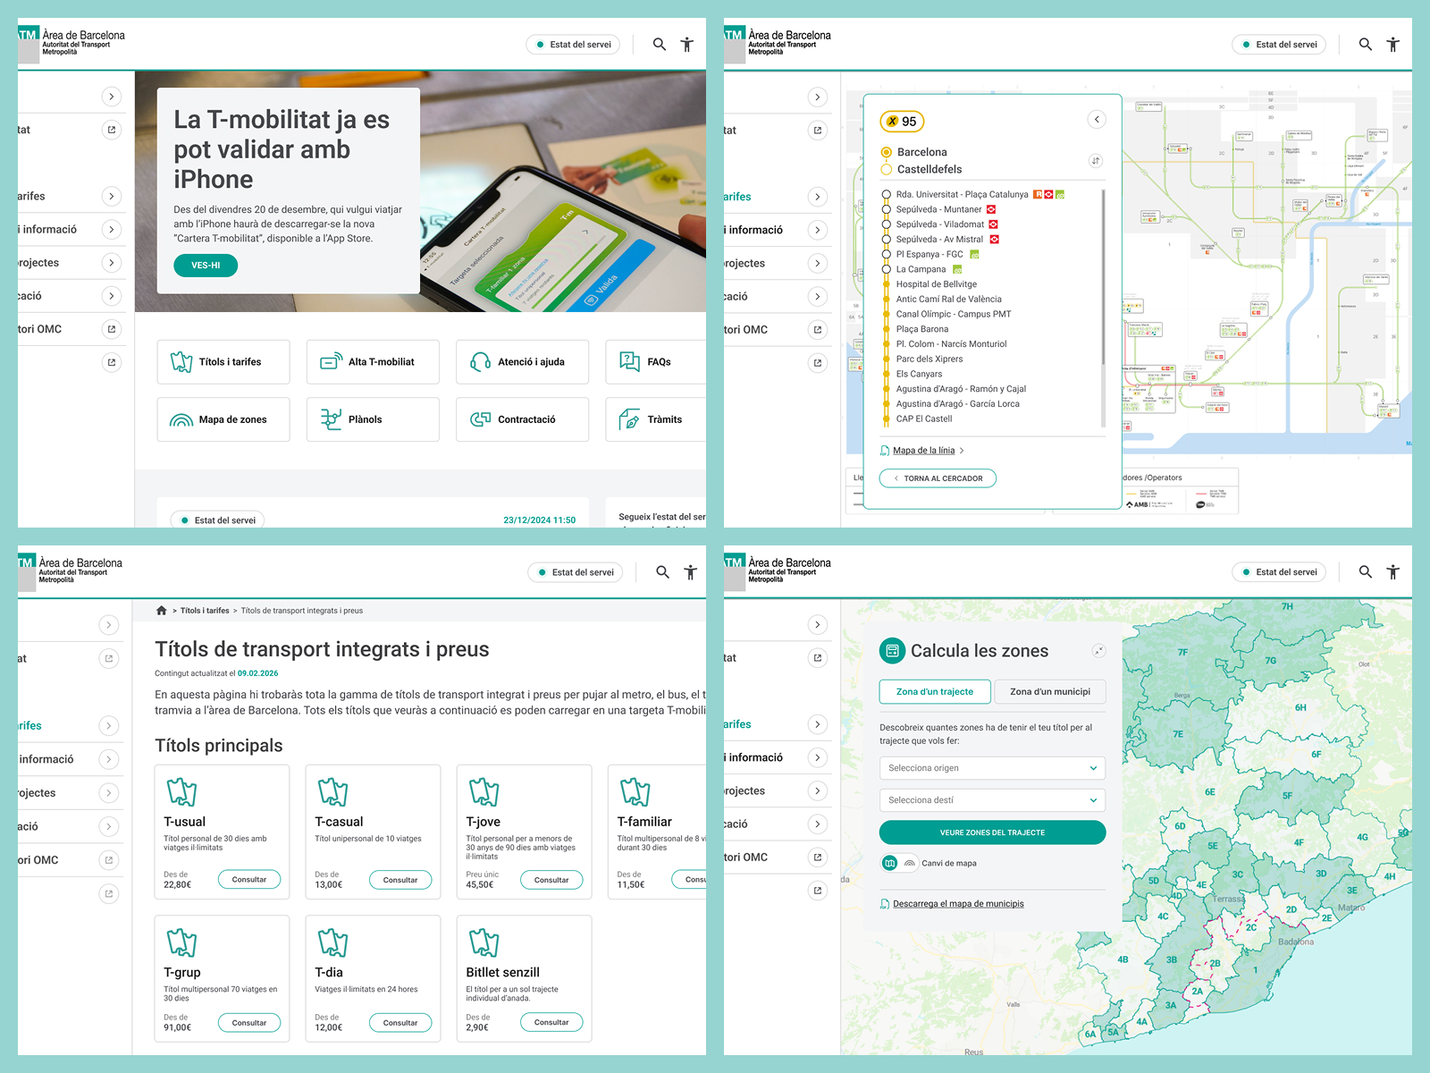1430x1073 pixels.
Task: Open the Contractació tile
Action: [522, 419]
